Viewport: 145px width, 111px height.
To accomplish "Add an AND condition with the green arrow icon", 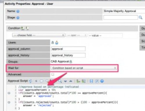I will (23, 28).
